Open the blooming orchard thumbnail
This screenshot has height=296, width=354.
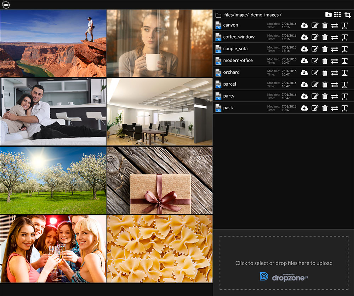point(53,180)
